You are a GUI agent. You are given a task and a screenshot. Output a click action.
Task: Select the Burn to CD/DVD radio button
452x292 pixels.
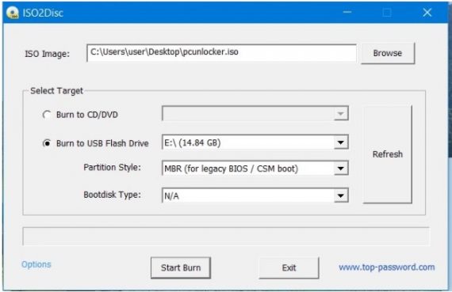click(47, 115)
